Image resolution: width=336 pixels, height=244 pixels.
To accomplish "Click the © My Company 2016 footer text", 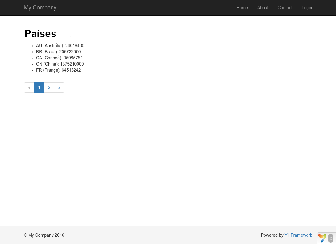I will point(44,235).
